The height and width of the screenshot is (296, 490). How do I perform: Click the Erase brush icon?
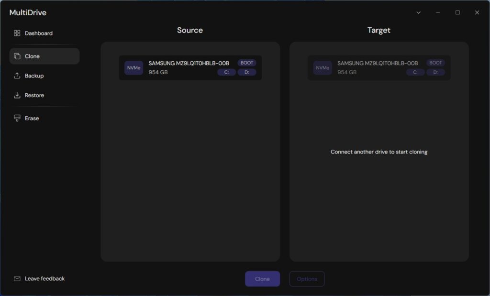pyautogui.click(x=17, y=118)
